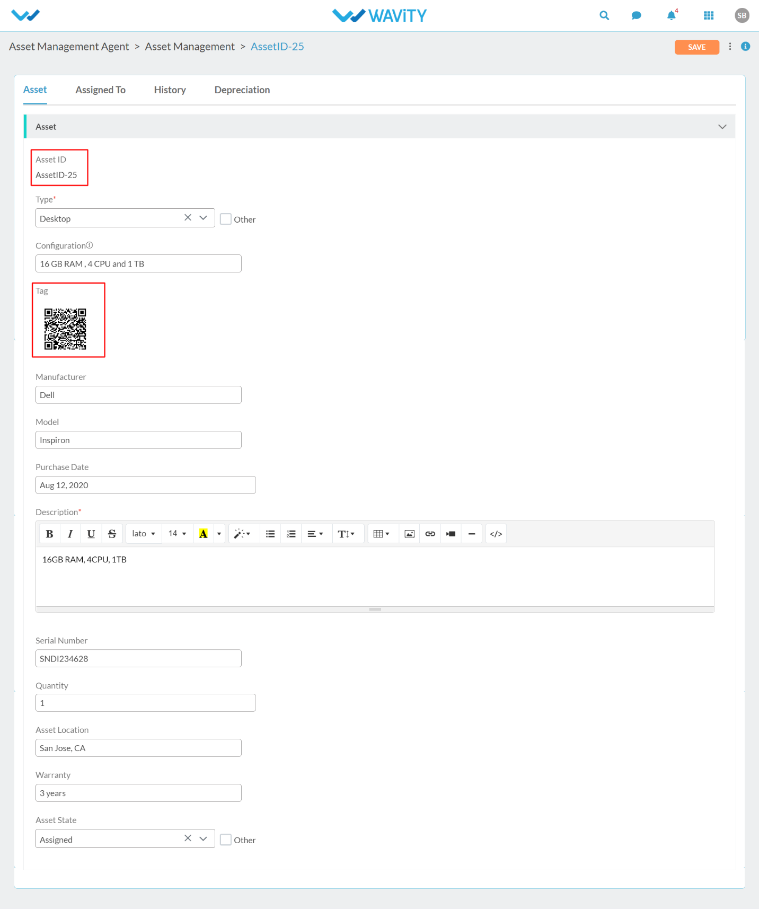This screenshot has width=759, height=910.
Task: Click the Configuration input field
Action: pyautogui.click(x=138, y=263)
